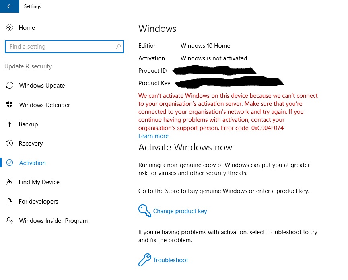Click the Backup upload arrow icon
This screenshot has width=348, height=280.
[9, 124]
